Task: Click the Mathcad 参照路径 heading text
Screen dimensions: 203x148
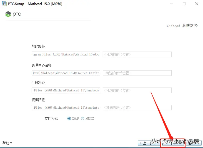Action: [x=182, y=26]
